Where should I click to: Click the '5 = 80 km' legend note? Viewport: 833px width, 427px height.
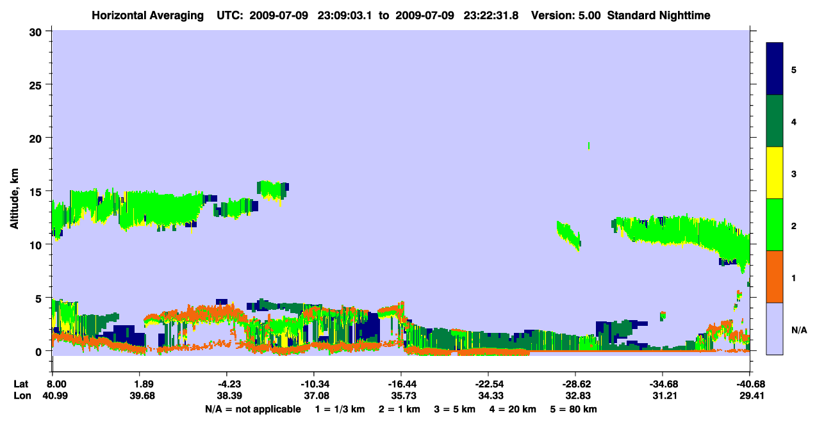[x=573, y=409]
